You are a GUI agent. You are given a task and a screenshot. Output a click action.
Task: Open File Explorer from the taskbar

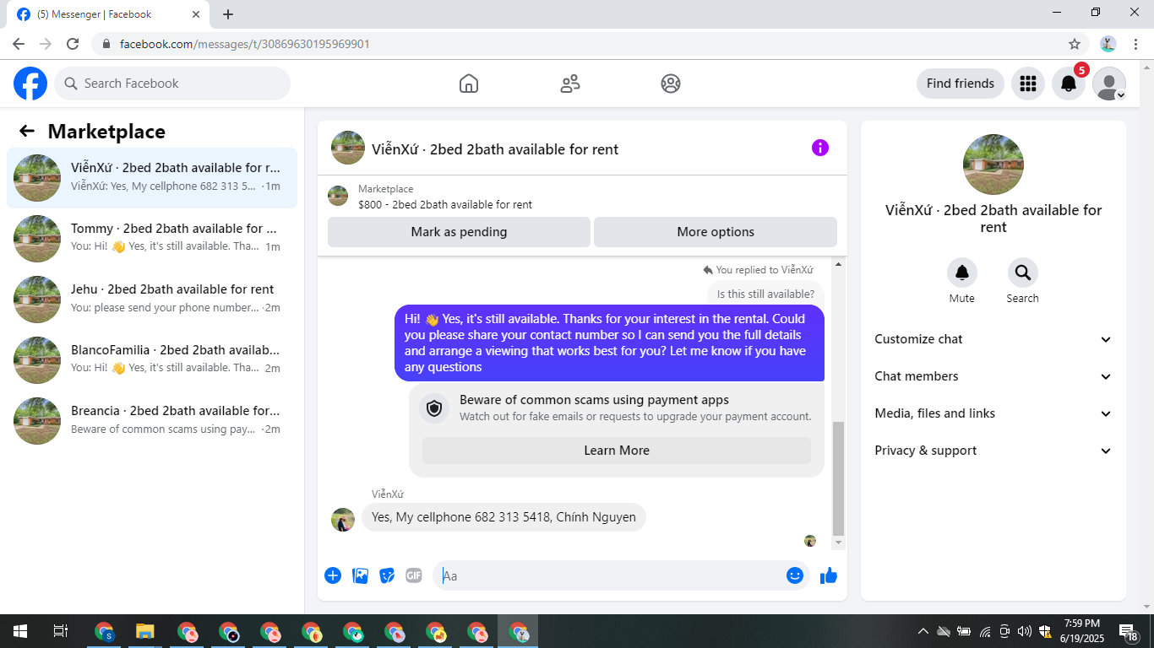coord(145,631)
